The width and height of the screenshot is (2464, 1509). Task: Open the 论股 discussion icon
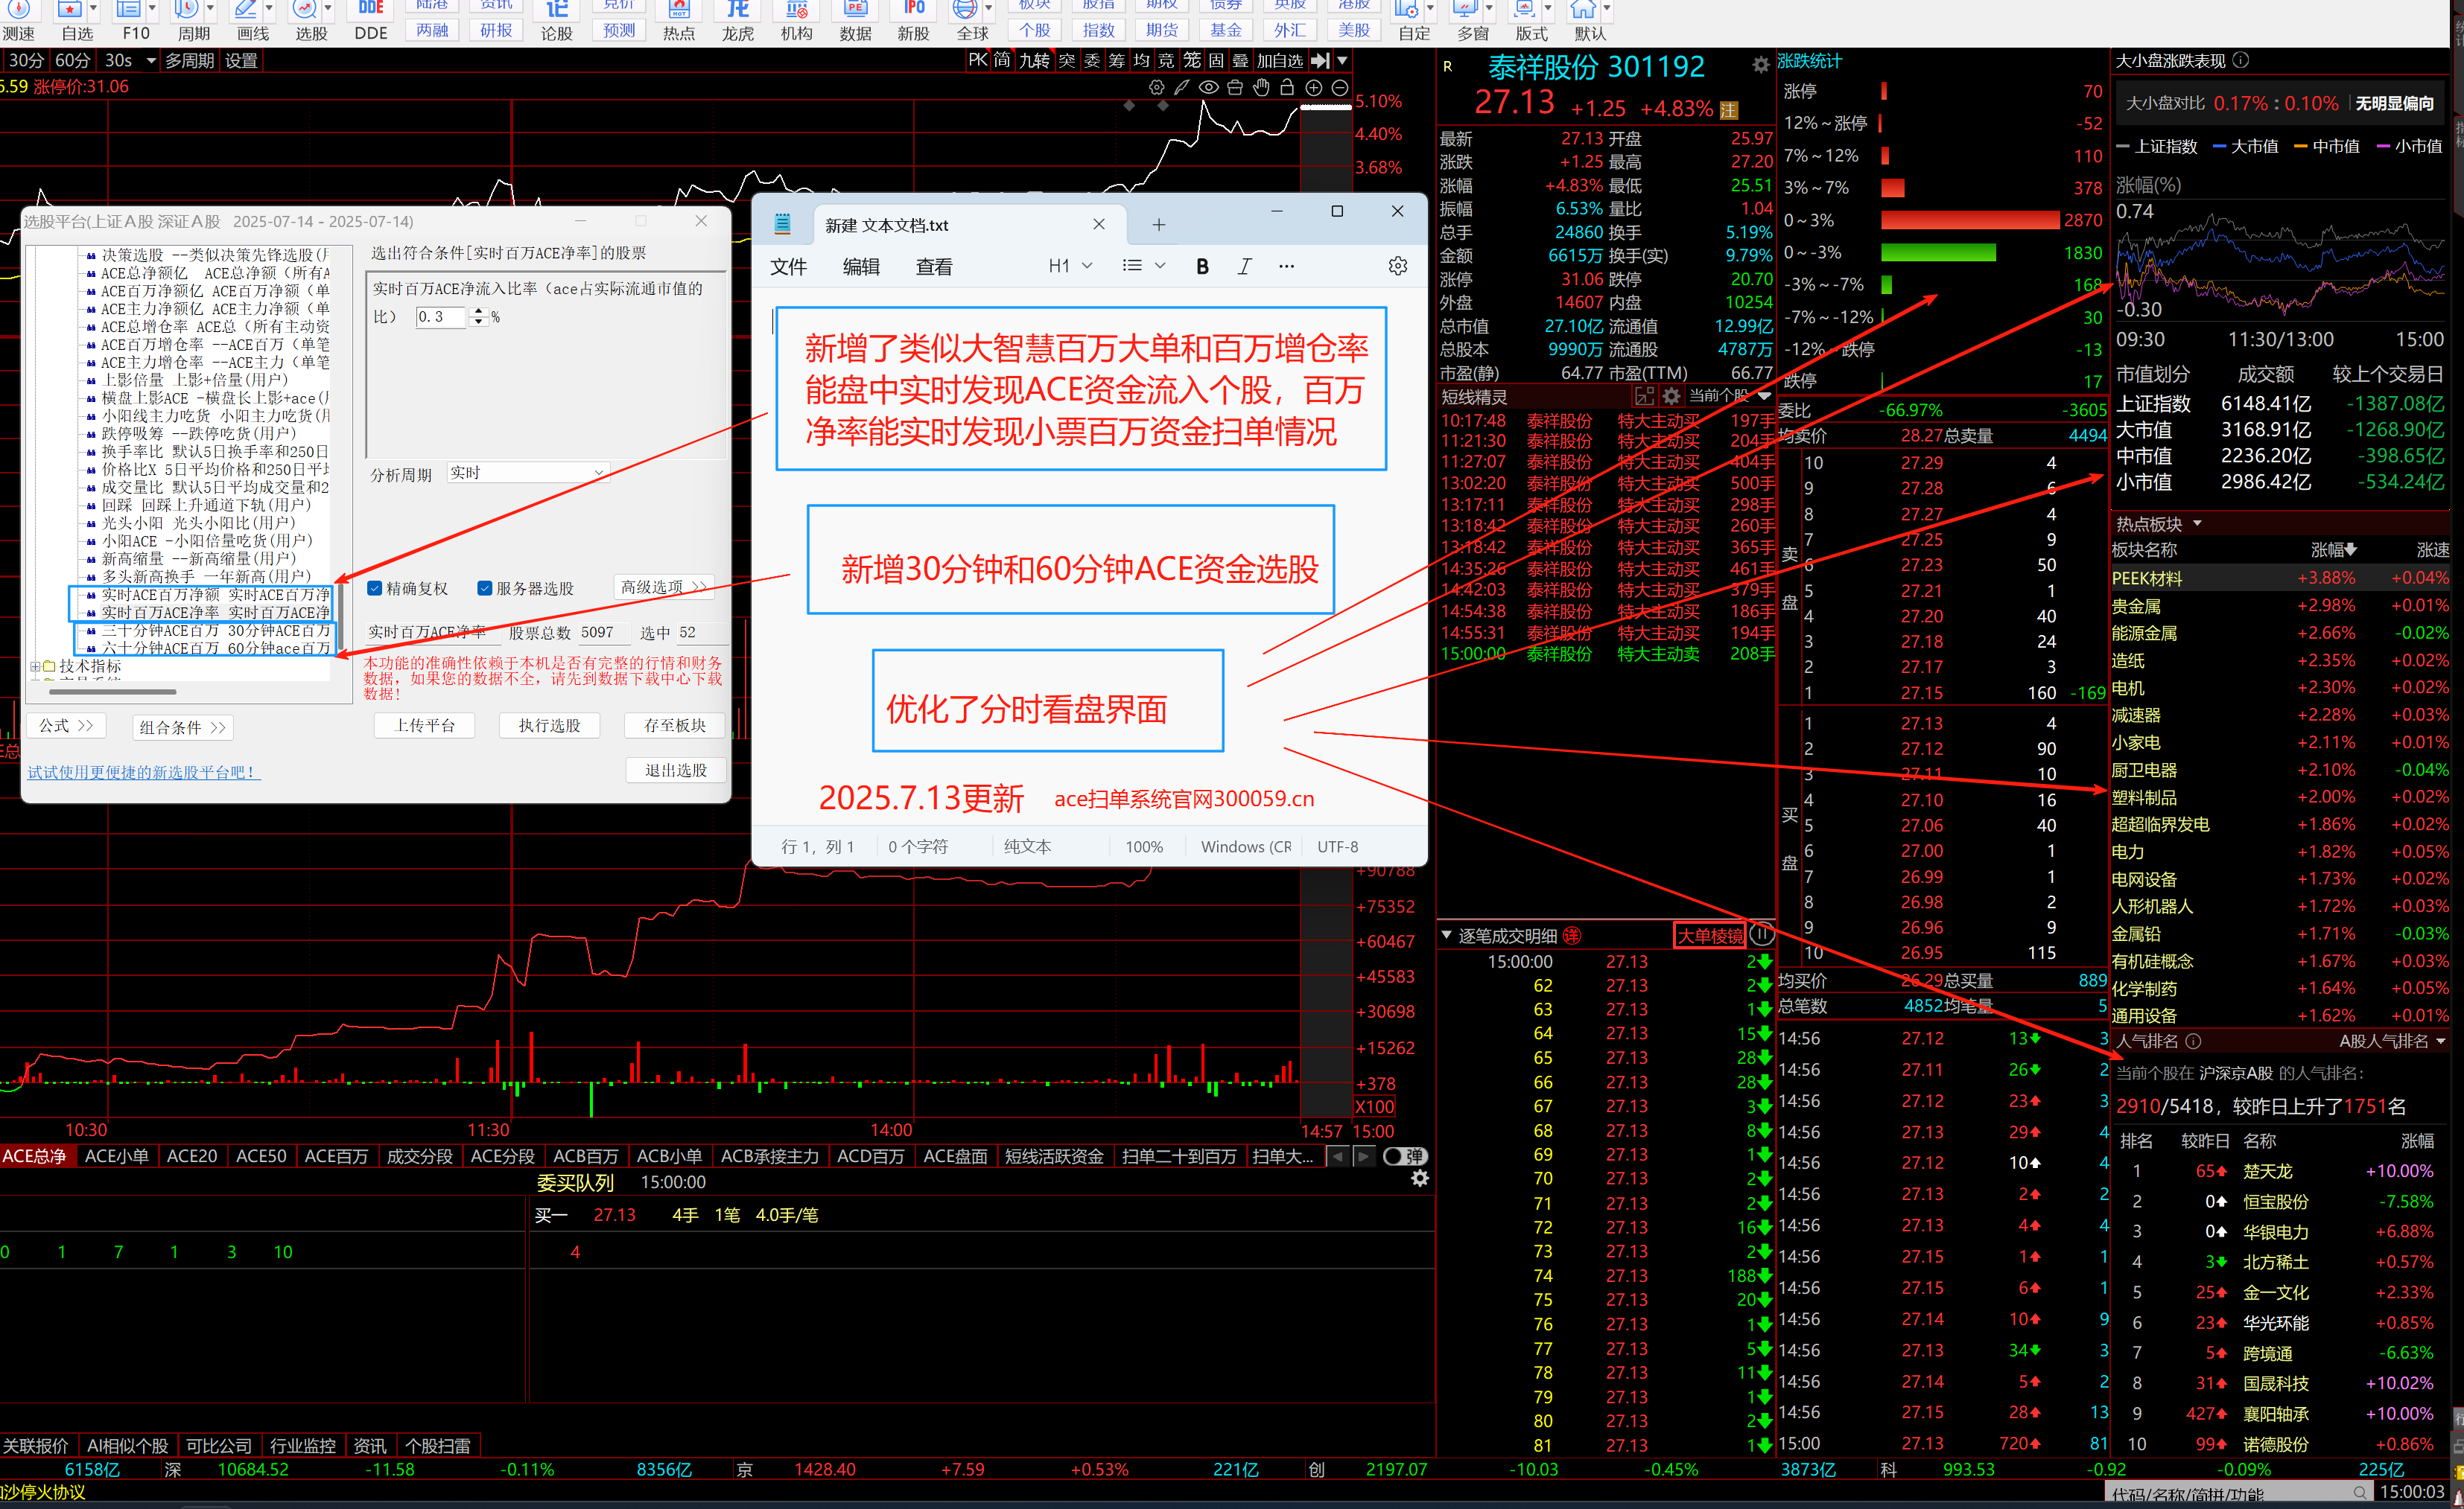[556, 20]
